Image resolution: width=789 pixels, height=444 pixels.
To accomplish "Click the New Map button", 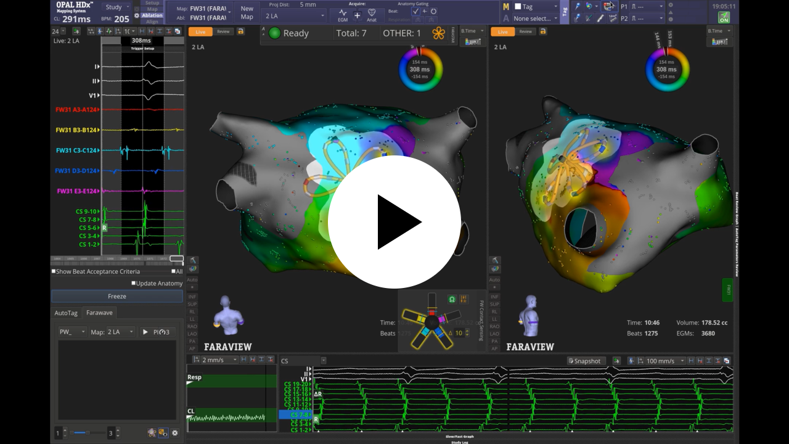I will point(247,12).
